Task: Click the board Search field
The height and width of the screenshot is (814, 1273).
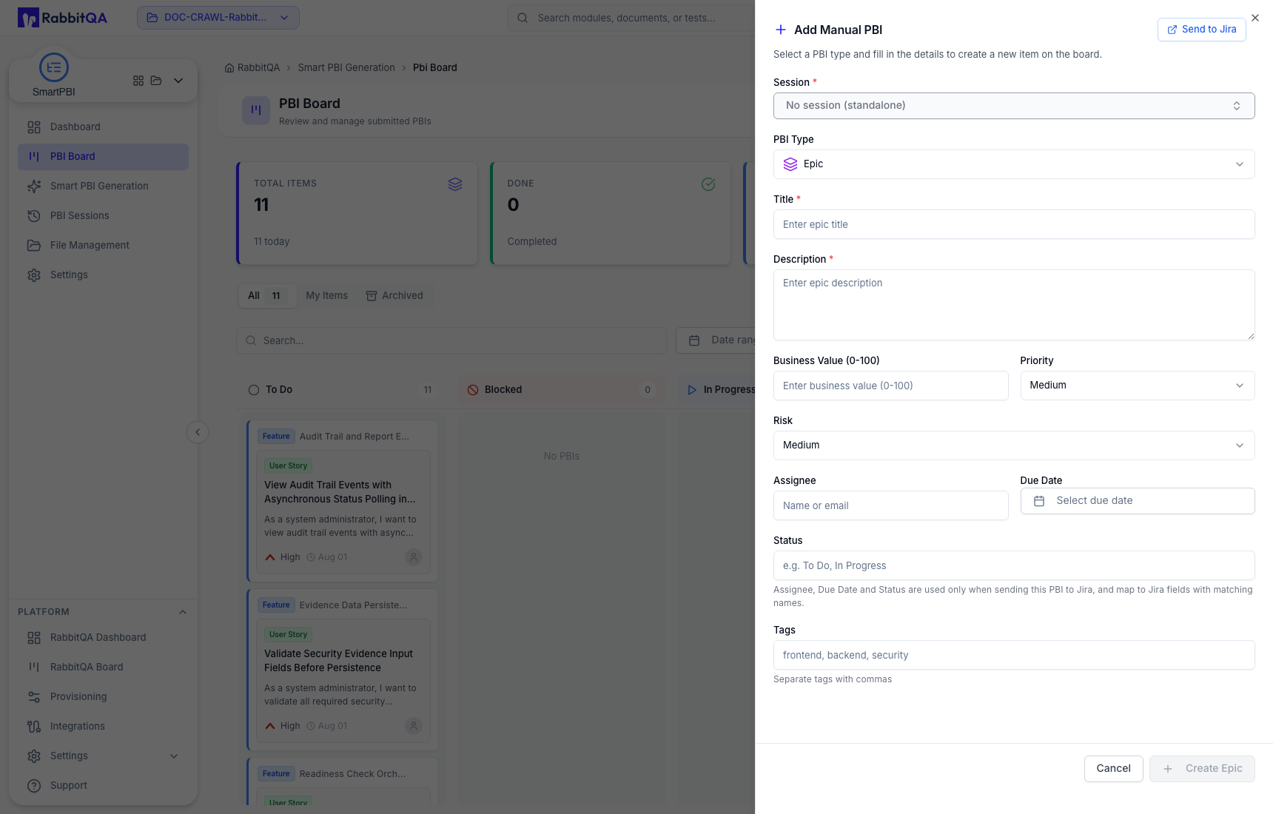Action: (x=451, y=340)
